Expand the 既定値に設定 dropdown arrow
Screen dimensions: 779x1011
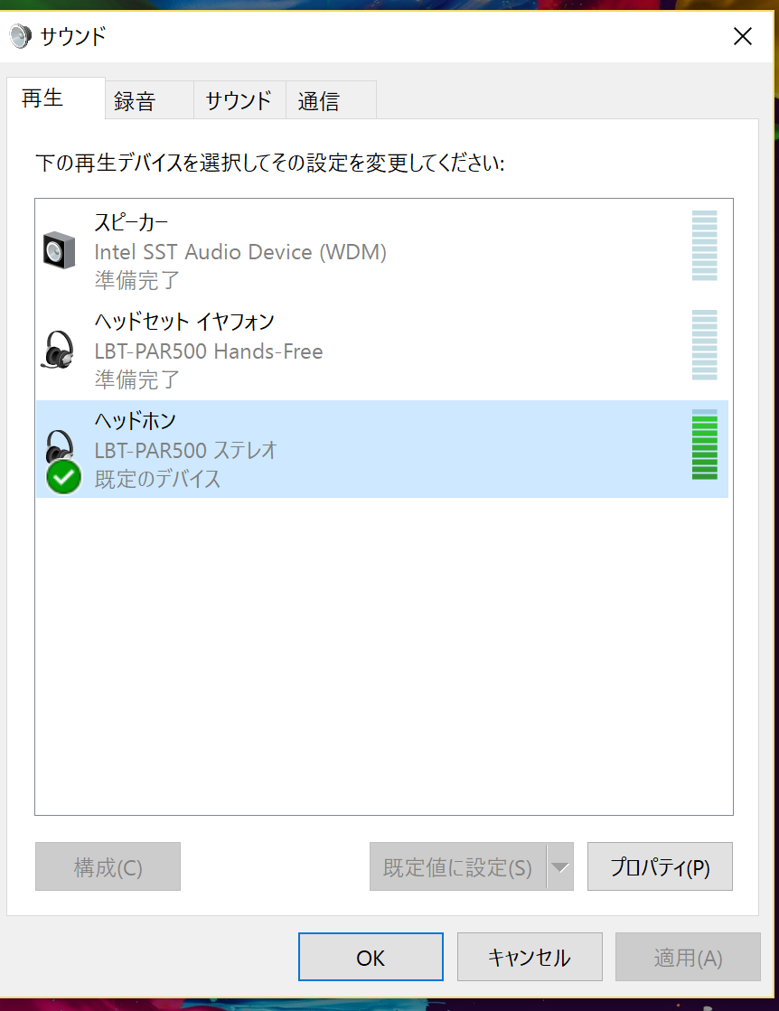(560, 866)
